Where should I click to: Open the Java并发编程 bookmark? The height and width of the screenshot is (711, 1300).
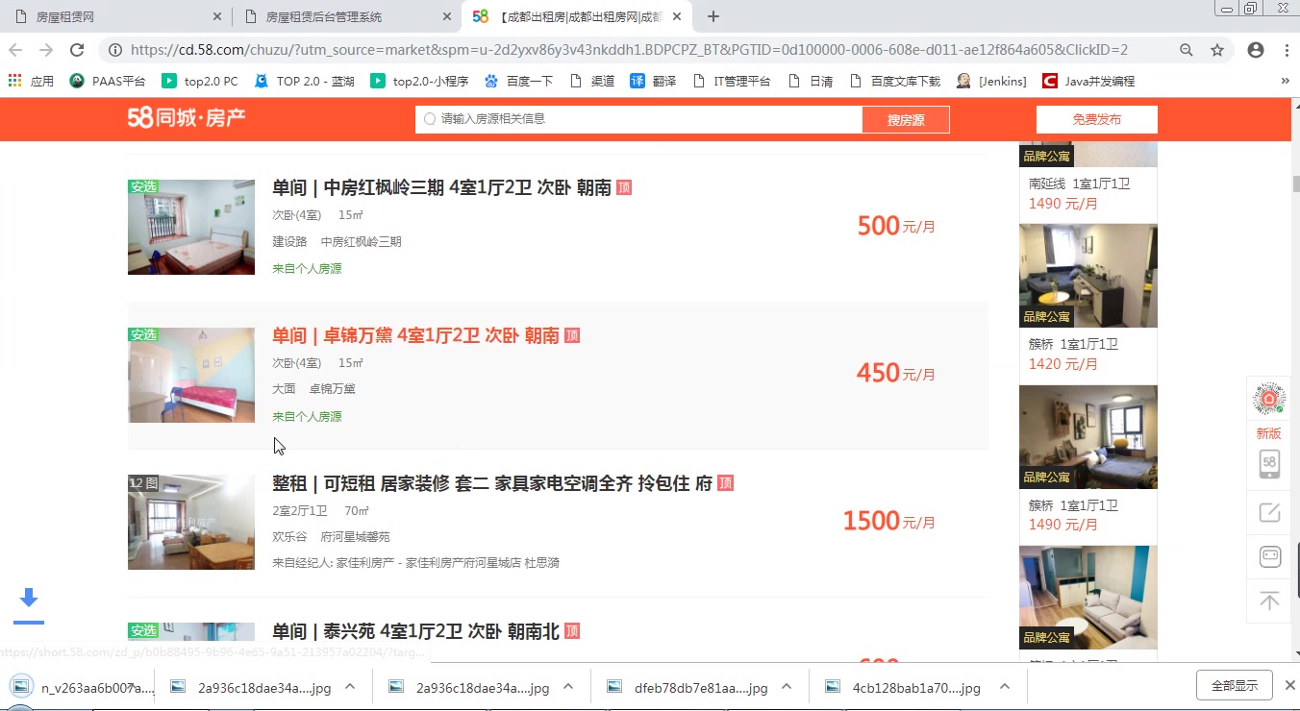click(x=1089, y=82)
